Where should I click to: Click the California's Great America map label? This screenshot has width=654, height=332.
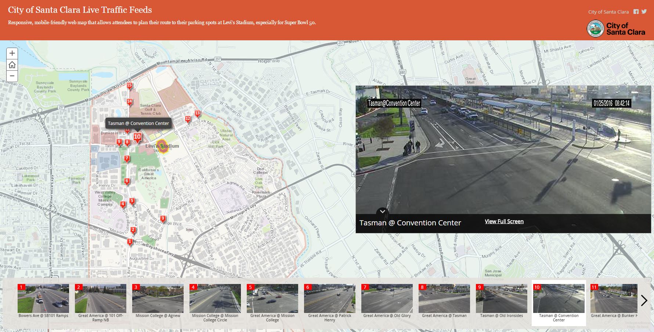pos(149,174)
